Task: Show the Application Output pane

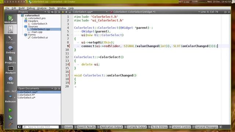Action: point(110,127)
